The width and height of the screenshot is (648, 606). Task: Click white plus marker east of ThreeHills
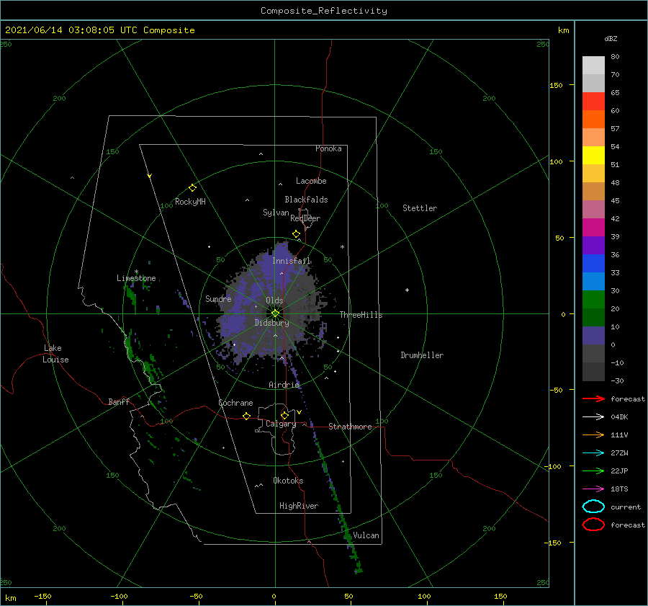(x=407, y=290)
